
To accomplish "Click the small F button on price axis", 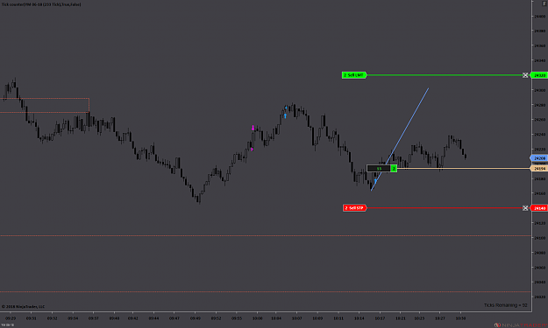I will tap(544, 3).
